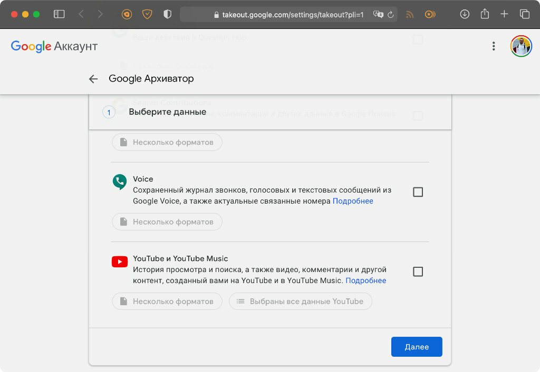Image resolution: width=540 pixels, height=372 pixels.
Task: Open the three-dot menu in Google header
Action: [494, 46]
